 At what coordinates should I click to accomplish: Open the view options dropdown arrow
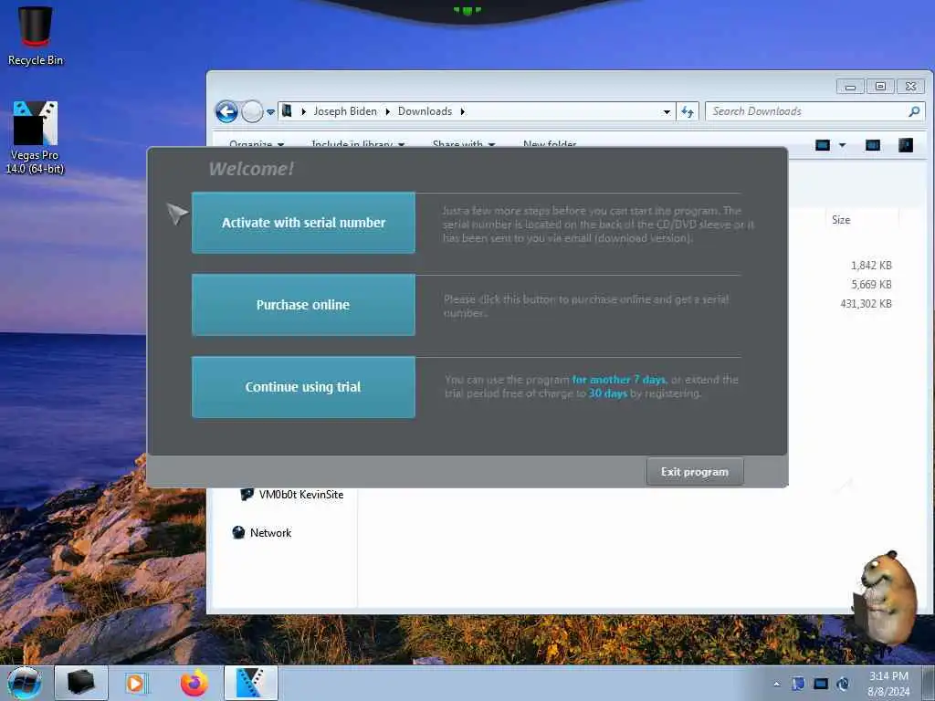pos(842,145)
